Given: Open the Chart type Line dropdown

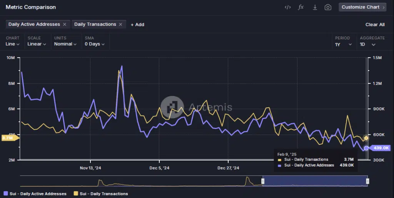Looking at the screenshot, I should (x=13, y=44).
